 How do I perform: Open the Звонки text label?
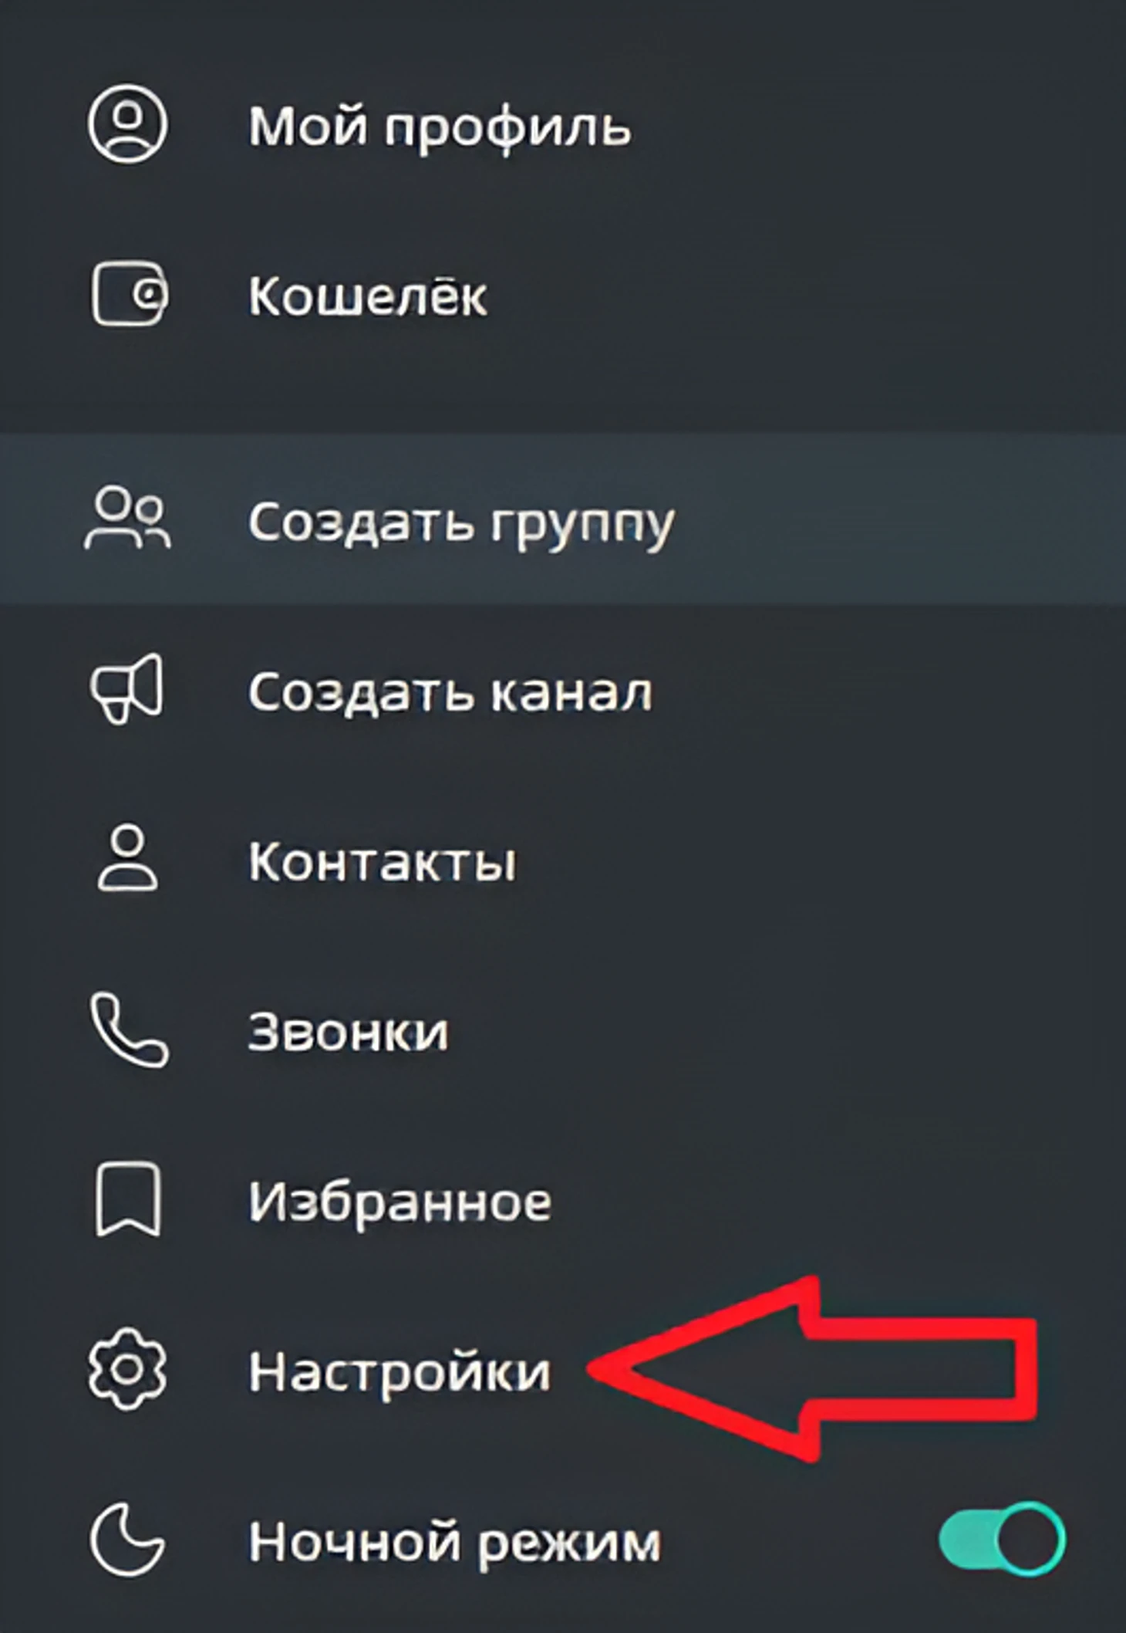[x=348, y=1031]
